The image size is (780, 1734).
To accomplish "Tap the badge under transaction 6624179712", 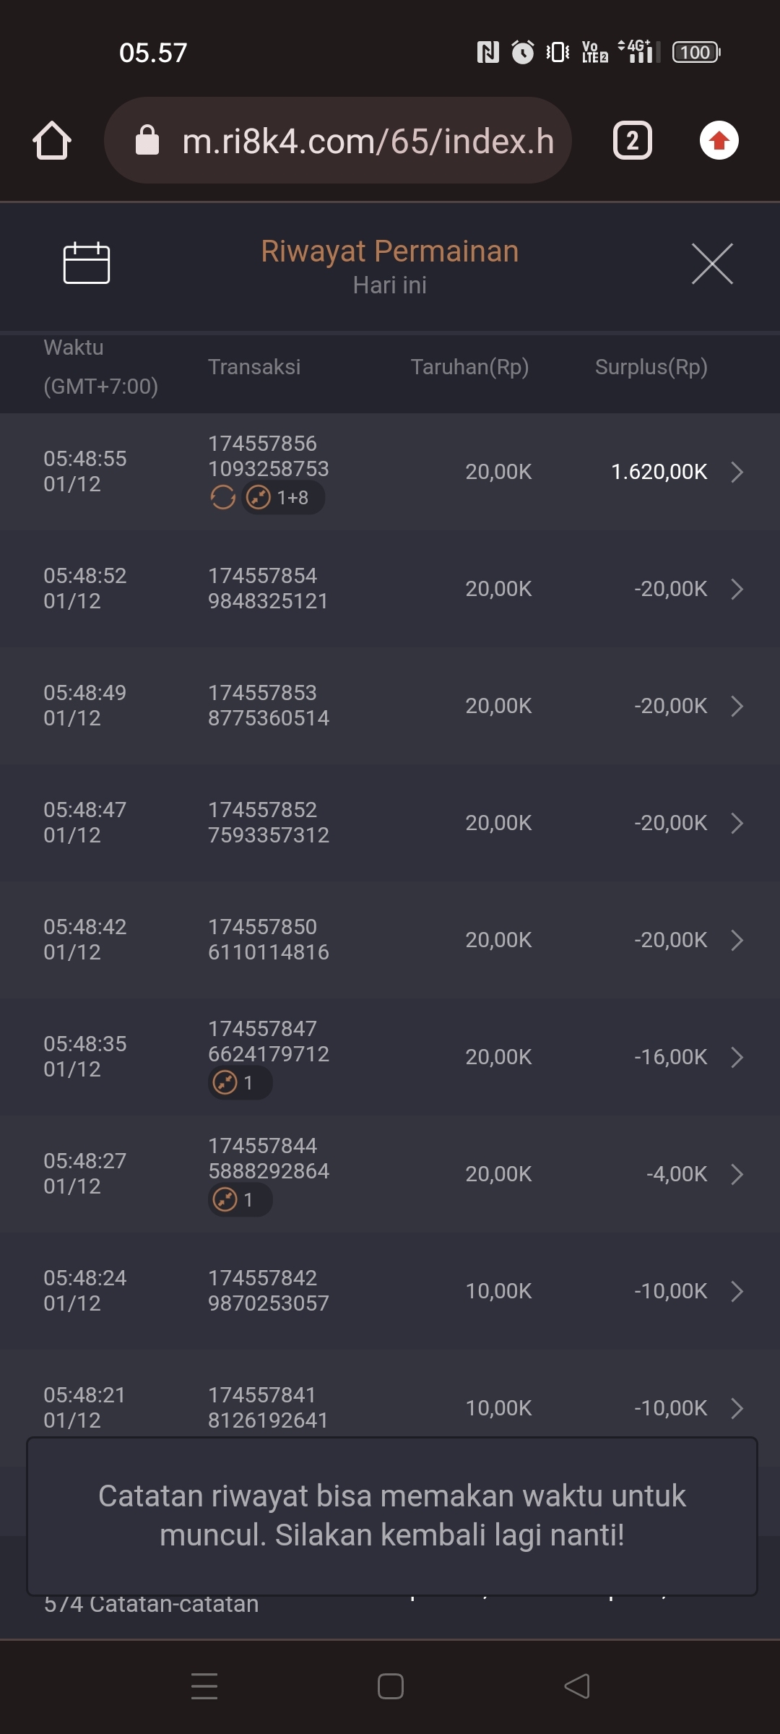I will tap(240, 1083).
